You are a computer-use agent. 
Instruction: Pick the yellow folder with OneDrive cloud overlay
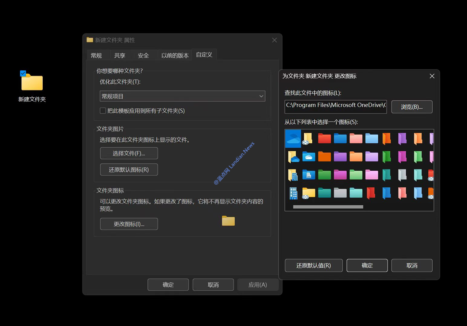click(x=293, y=157)
